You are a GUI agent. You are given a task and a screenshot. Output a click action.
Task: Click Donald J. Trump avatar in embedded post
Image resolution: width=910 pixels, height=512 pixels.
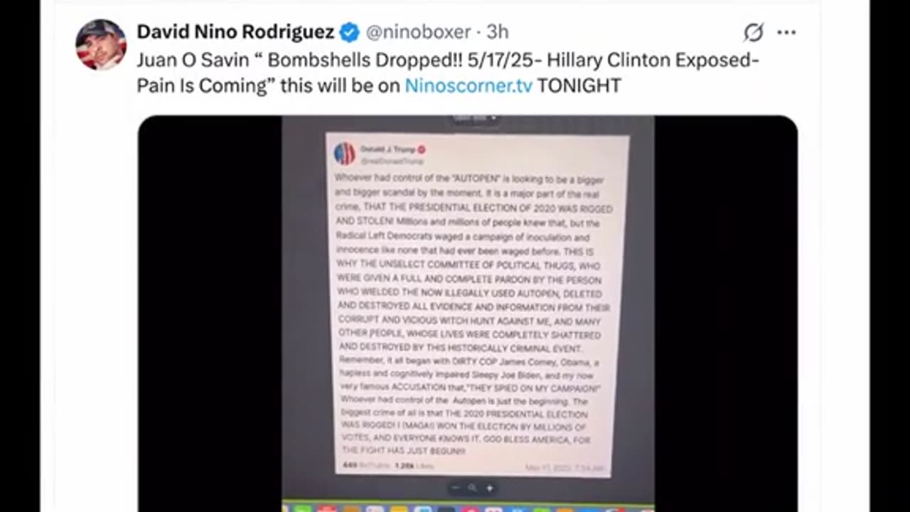coord(345,154)
